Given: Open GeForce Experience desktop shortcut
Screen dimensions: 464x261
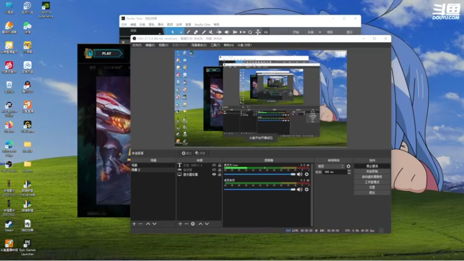Looking at the screenshot, I should pos(46,10).
